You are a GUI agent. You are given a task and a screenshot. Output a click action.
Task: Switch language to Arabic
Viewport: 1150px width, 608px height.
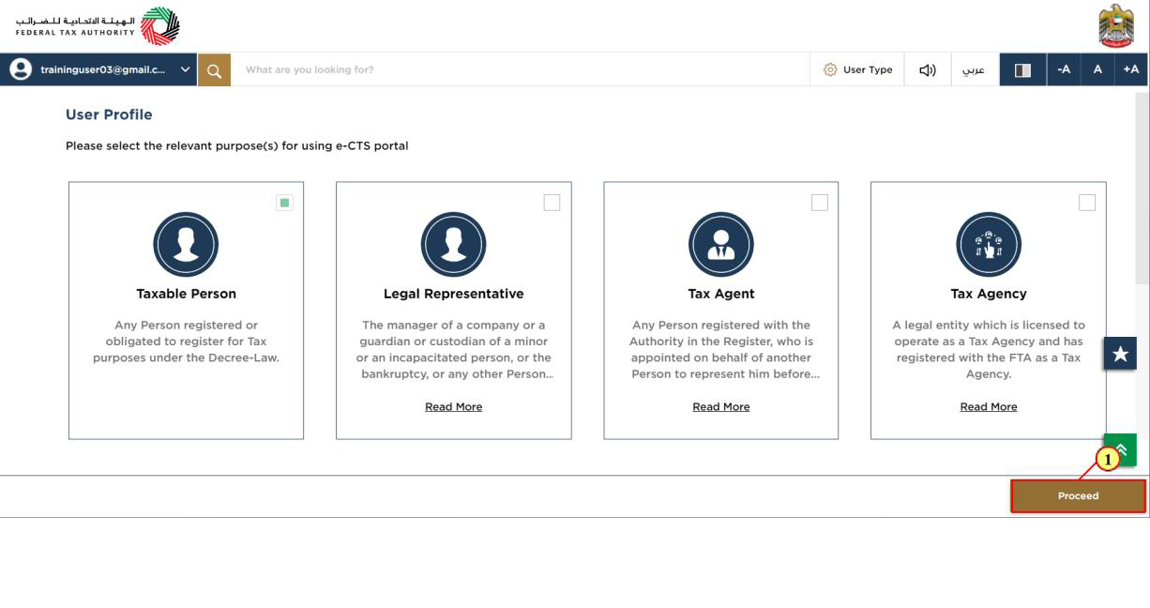(975, 69)
